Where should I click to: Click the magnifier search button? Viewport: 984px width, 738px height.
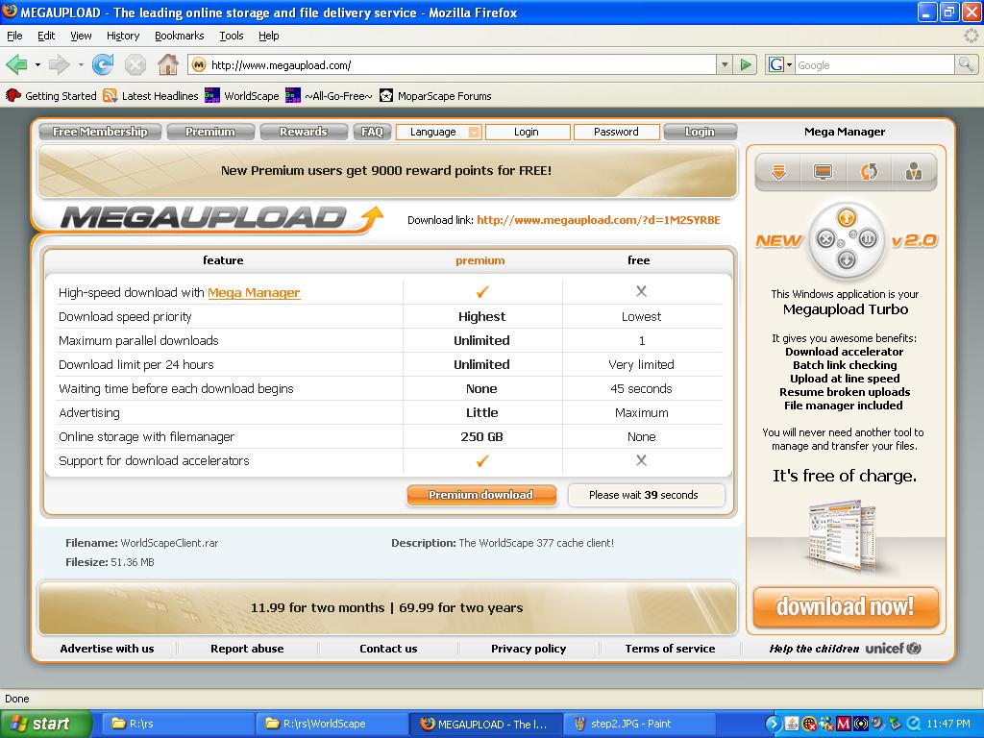click(x=966, y=64)
